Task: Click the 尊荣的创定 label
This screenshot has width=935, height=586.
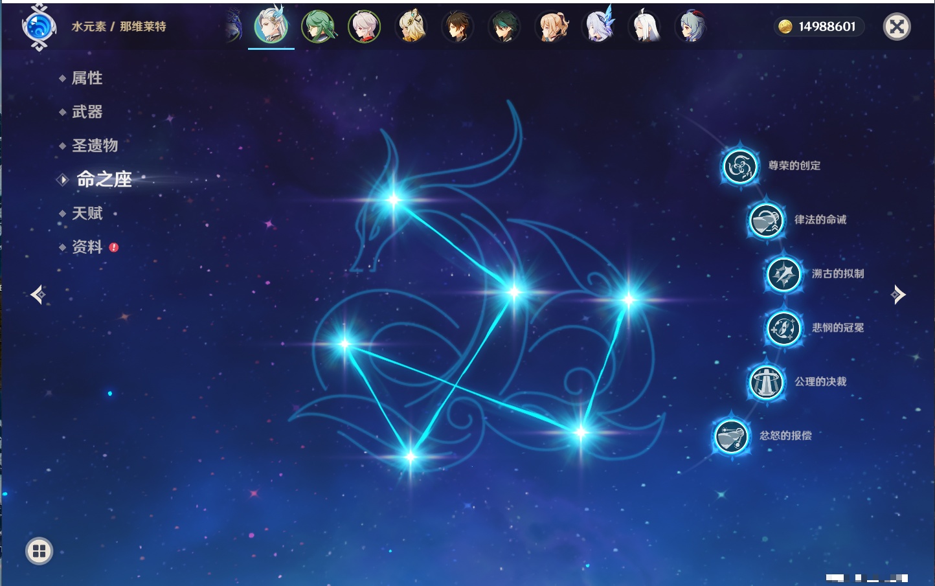Action: pyautogui.click(x=794, y=166)
